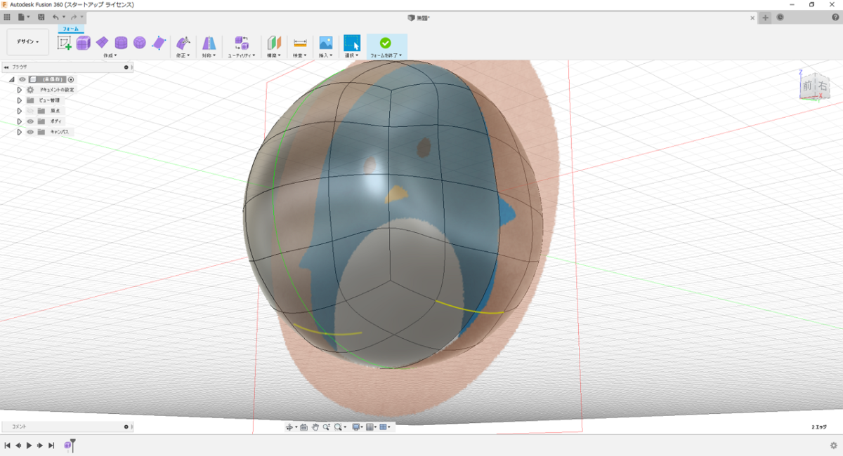Image resolution: width=843 pixels, height=456 pixels.
Task: Open the 作成 dropdown menu
Action: 110,55
